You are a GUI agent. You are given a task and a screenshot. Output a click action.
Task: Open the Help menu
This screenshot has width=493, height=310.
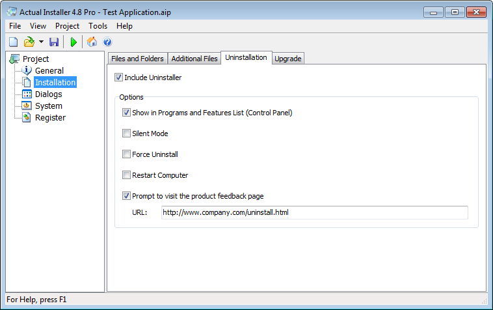(124, 26)
